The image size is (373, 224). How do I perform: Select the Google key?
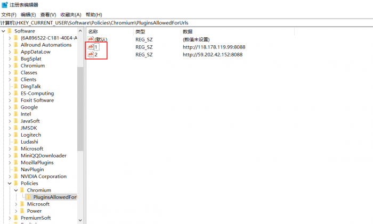click(29, 107)
